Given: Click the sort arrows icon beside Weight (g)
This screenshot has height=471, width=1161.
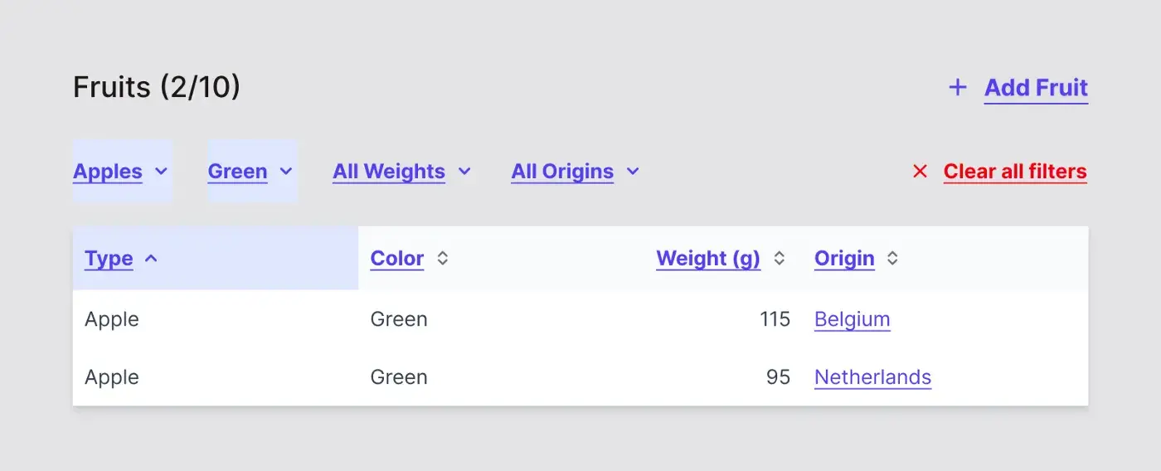Looking at the screenshot, I should tap(779, 258).
